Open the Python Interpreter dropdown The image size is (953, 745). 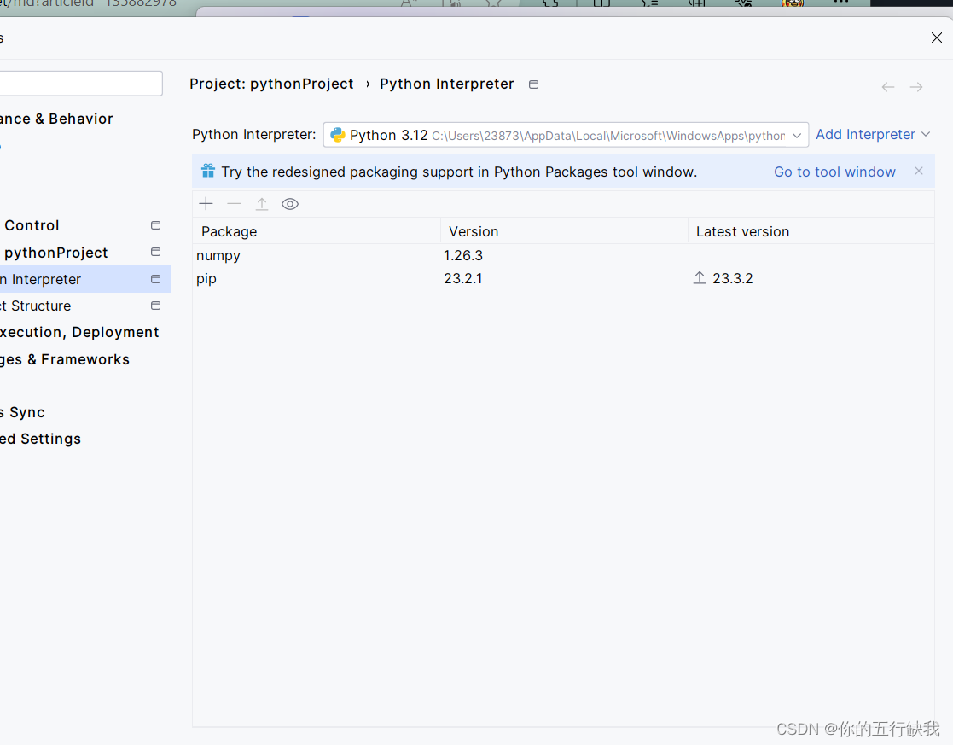[566, 134]
